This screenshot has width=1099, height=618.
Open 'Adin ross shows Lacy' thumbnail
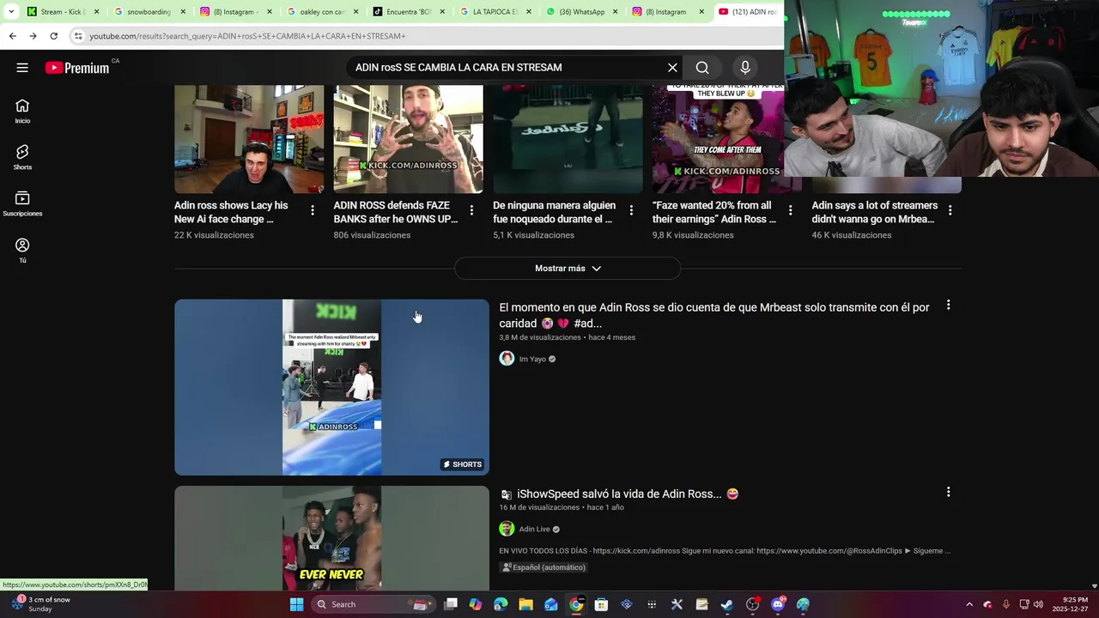[249, 139]
